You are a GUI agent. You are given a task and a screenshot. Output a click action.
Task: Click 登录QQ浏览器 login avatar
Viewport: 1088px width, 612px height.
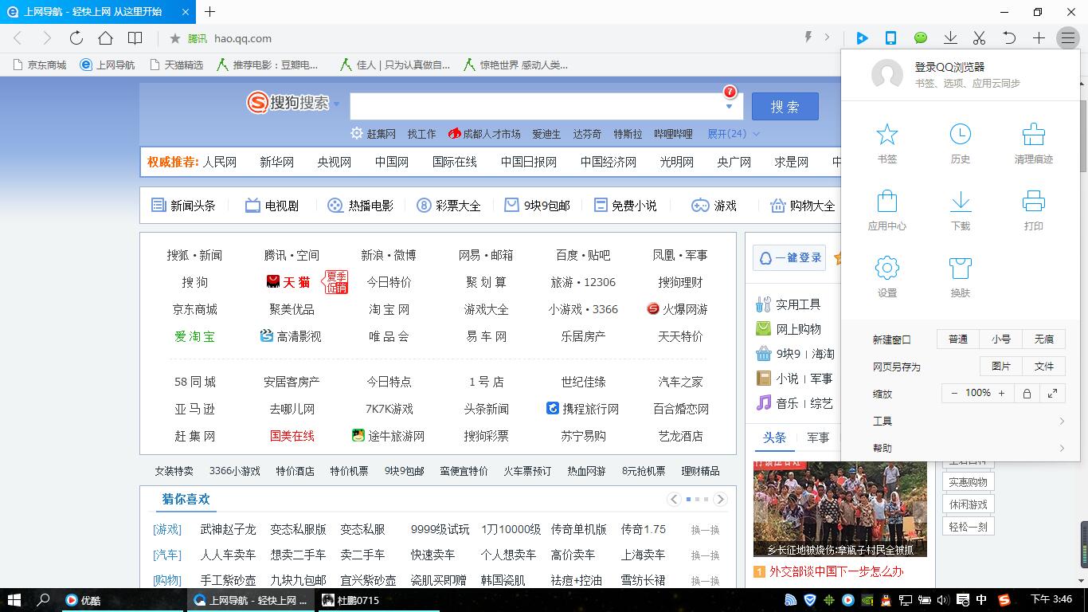click(x=886, y=75)
